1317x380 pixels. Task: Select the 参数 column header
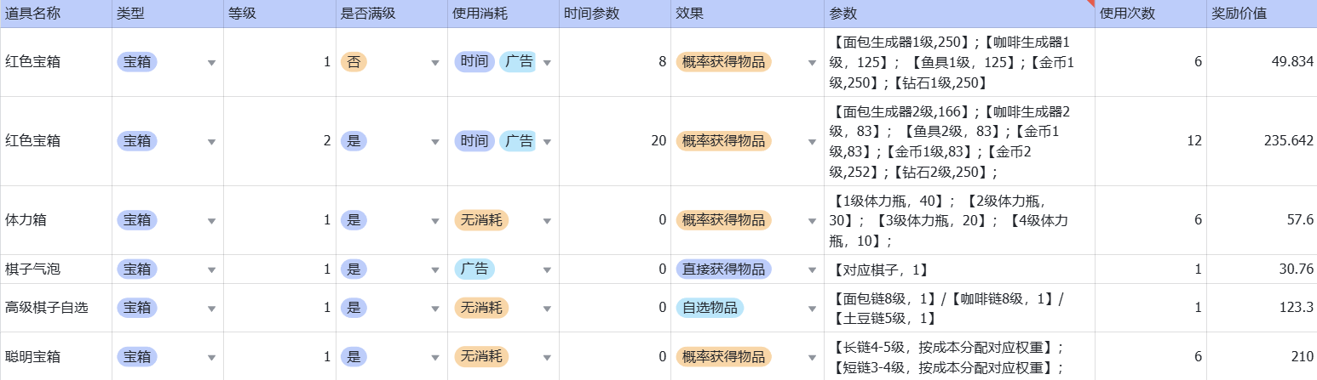click(959, 14)
